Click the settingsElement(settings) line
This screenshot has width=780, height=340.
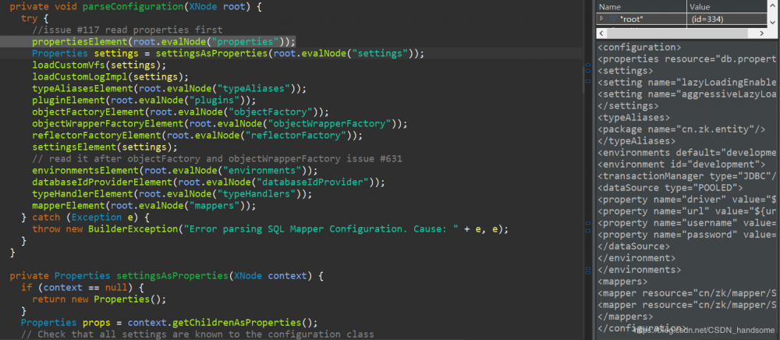point(105,147)
